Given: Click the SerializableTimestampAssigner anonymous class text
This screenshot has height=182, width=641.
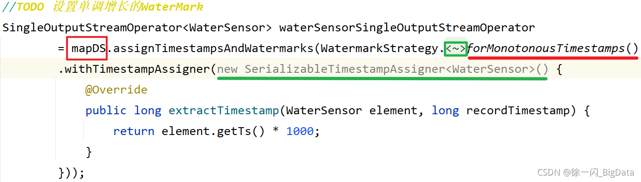Looking at the screenshot, I should [383, 69].
